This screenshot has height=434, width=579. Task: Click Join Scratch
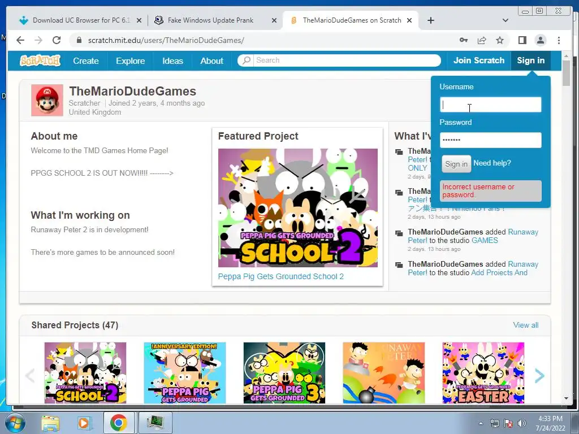(x=478, y=60)
